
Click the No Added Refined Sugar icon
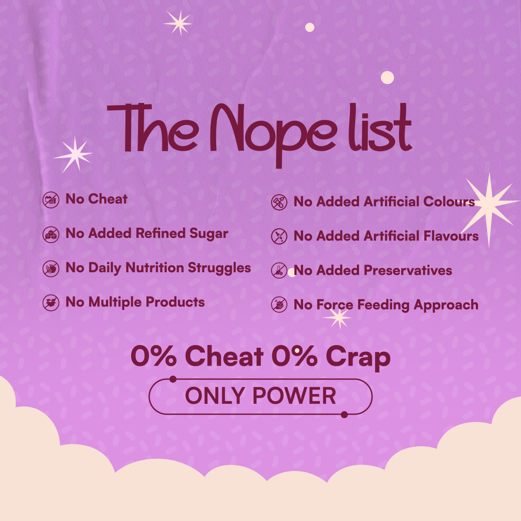(x=51, y=234)
